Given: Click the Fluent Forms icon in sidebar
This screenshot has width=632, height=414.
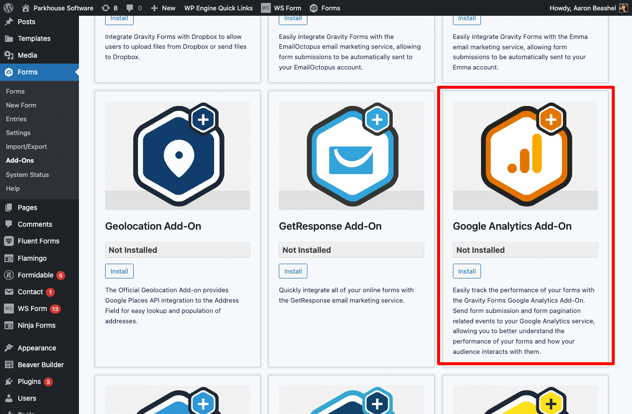Looking at the screenshot, I should (9, 241).
